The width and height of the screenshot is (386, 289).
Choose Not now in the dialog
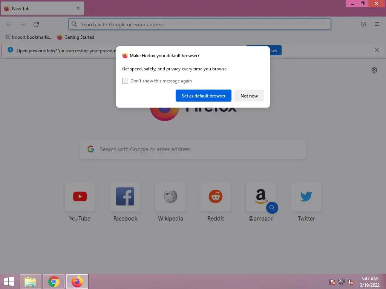(249, 96)
